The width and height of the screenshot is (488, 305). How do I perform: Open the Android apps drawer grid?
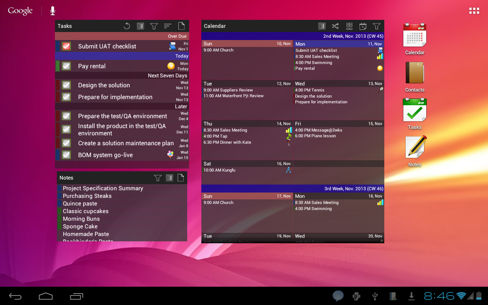tap(474, 11)
